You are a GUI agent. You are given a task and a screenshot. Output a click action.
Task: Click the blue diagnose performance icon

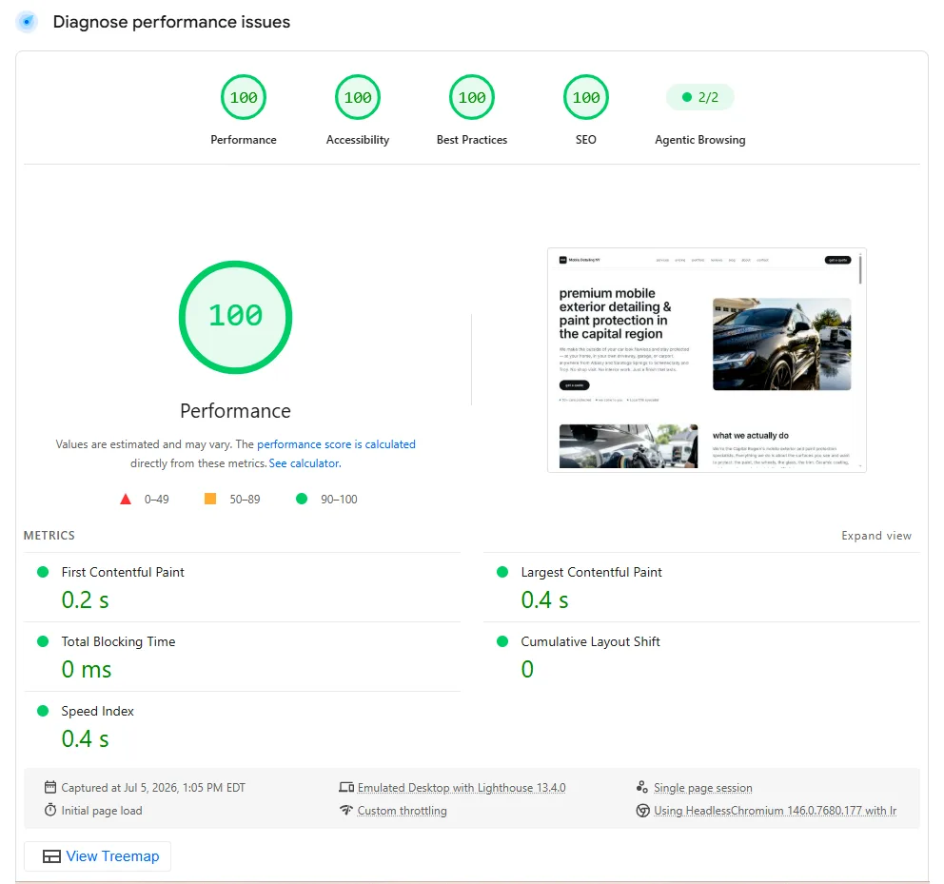click(27, 22)
